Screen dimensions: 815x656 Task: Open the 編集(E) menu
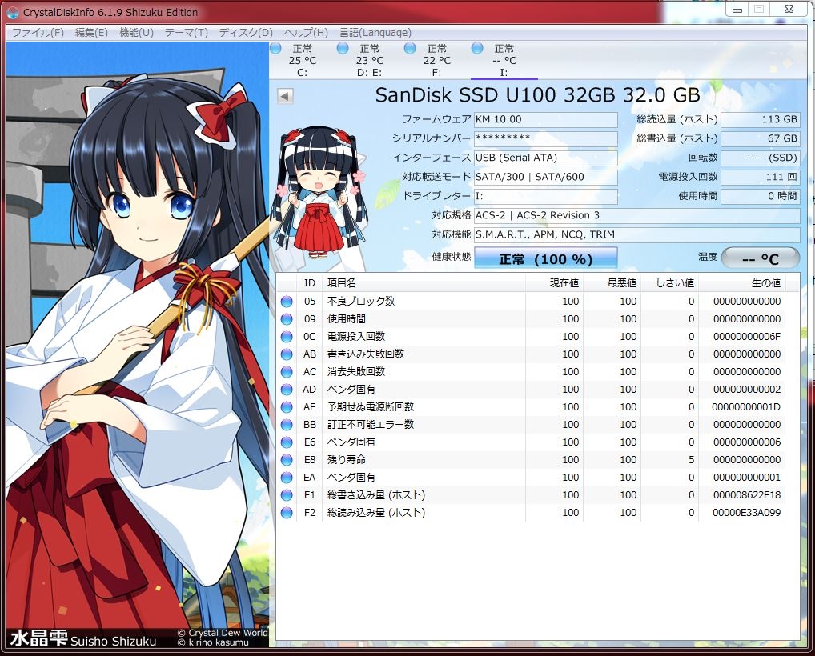pos(91,33)
